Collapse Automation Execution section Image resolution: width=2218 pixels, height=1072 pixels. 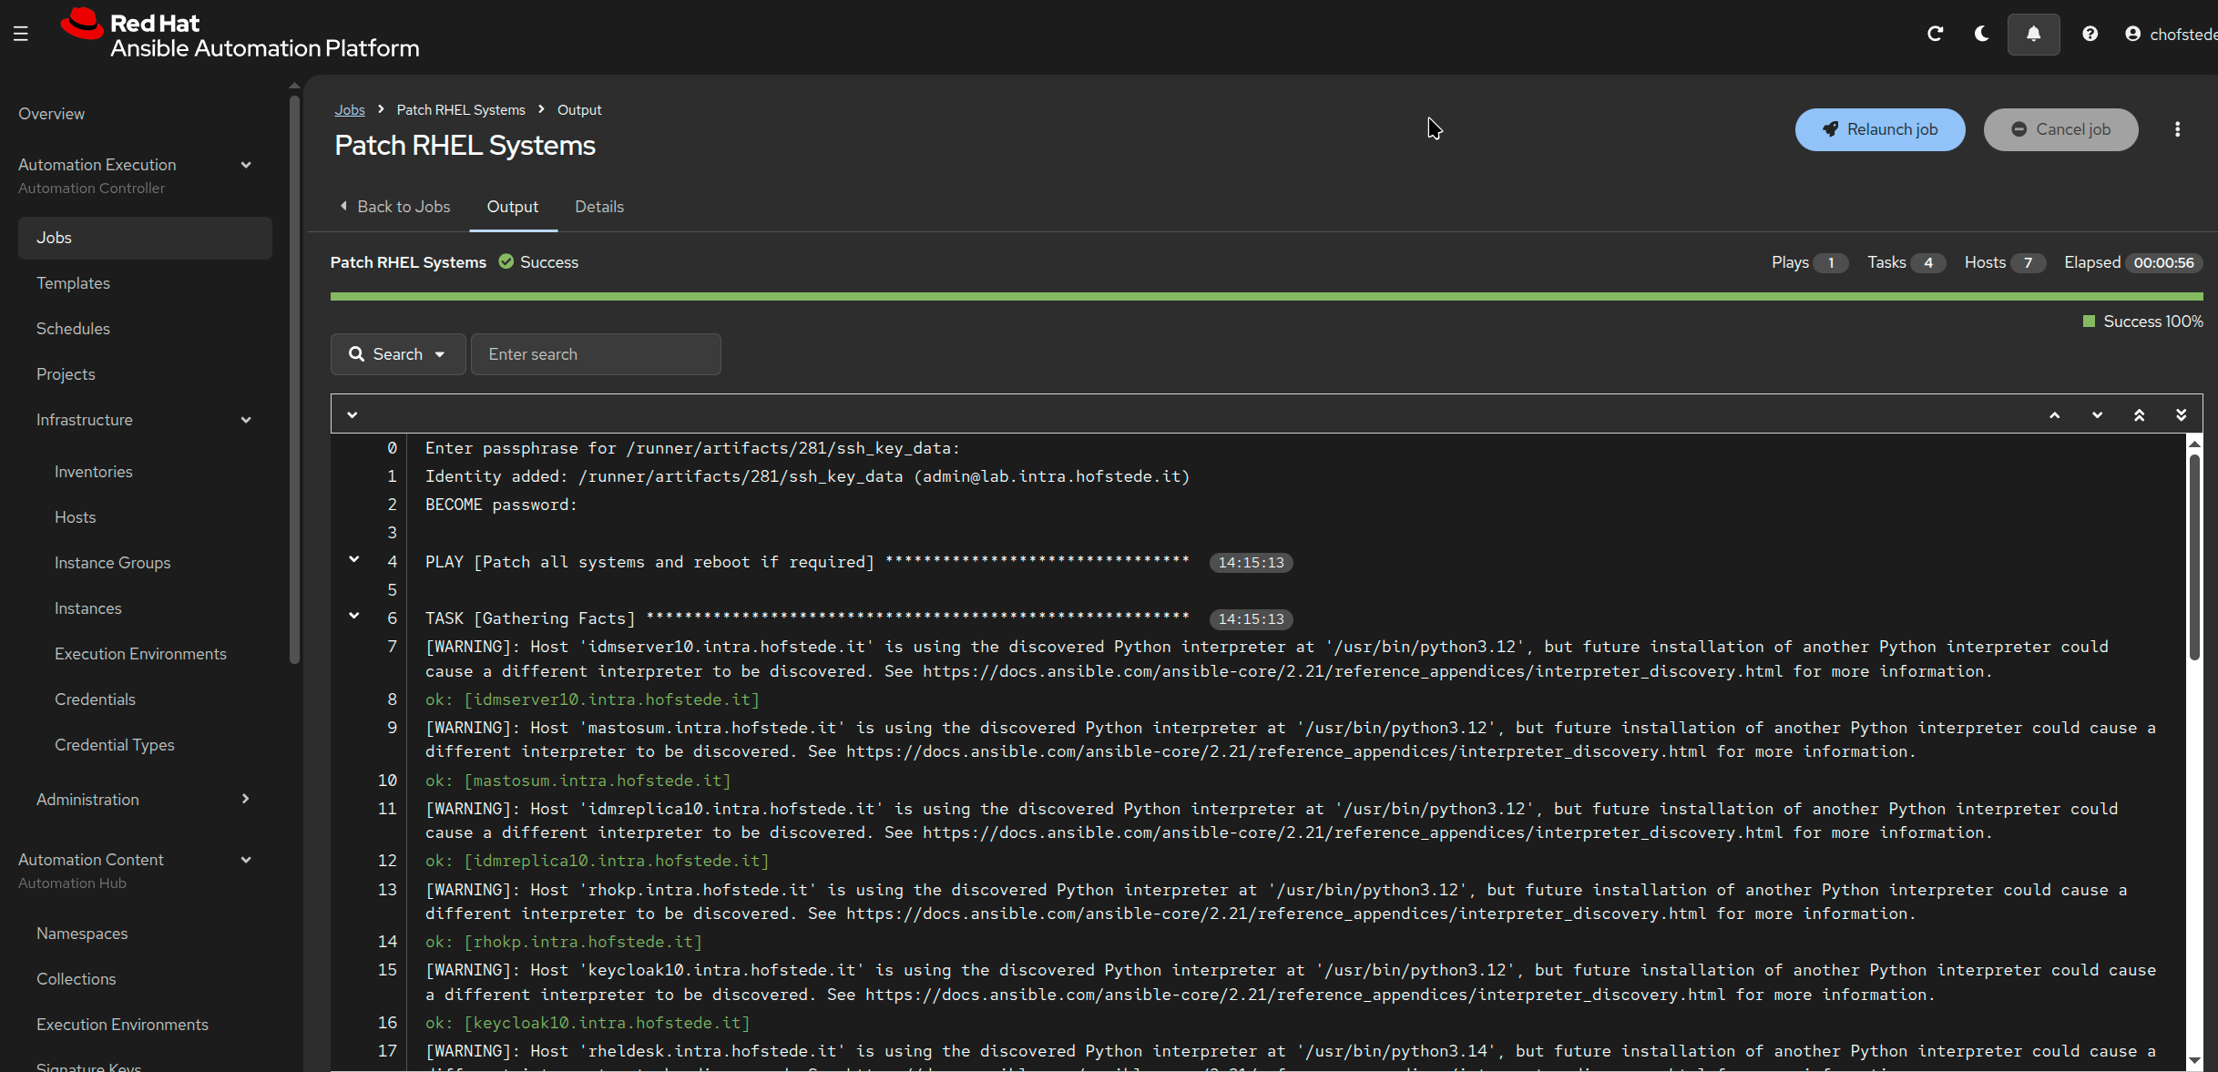tap(246, 165)
